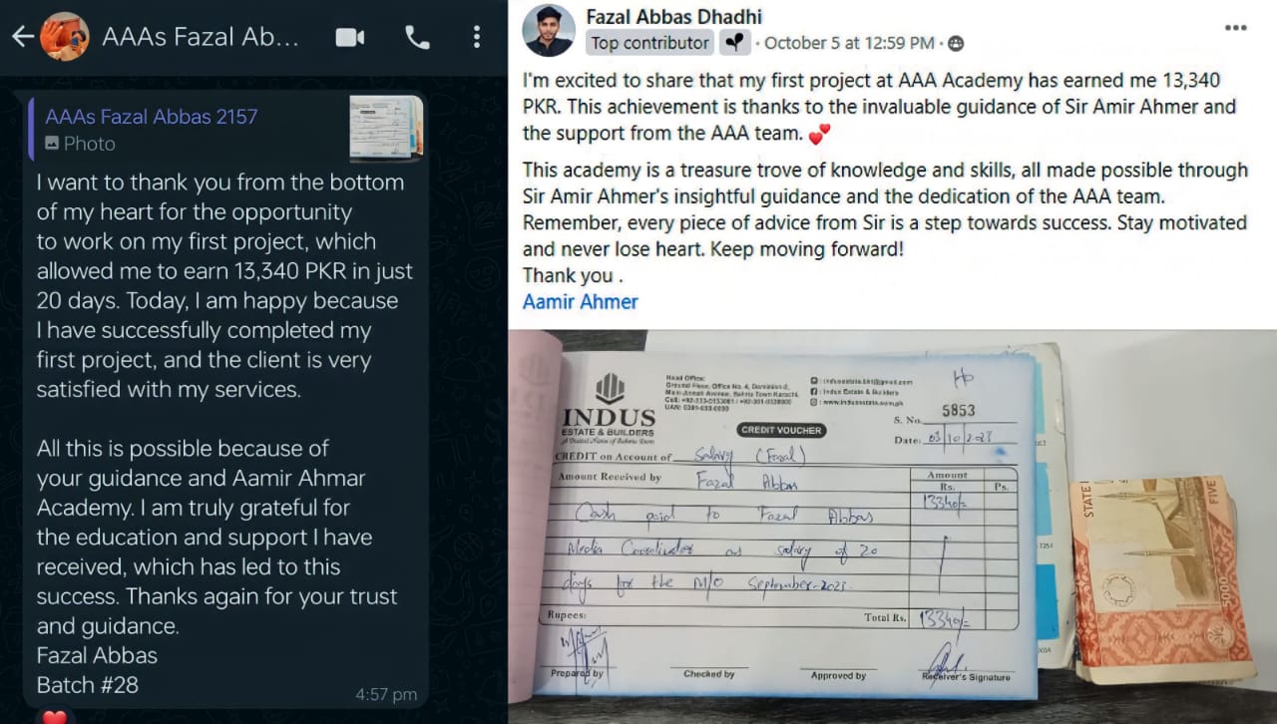Image resolution: width=1277 pixels, height=724 pixels.
Task: Open the WhatsApp chat three-dot options menu
Action: click(x=476, y=38)
